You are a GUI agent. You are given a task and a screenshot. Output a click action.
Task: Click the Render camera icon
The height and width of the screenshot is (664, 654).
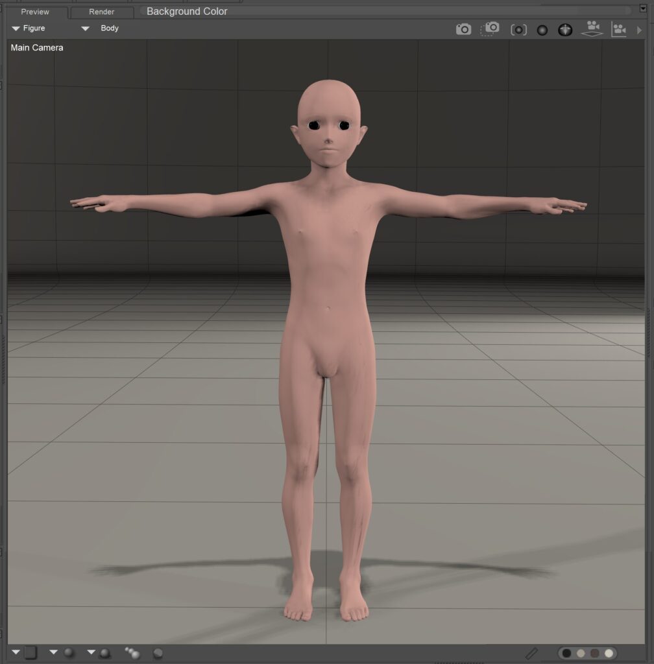463,29
